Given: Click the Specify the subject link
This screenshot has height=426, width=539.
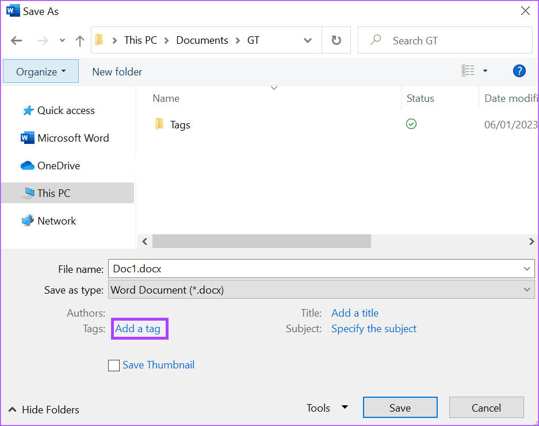Looking at the screenshot, I should 374,329.
